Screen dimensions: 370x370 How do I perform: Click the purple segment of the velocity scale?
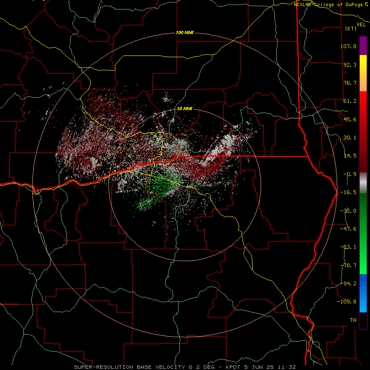(363, 46)
